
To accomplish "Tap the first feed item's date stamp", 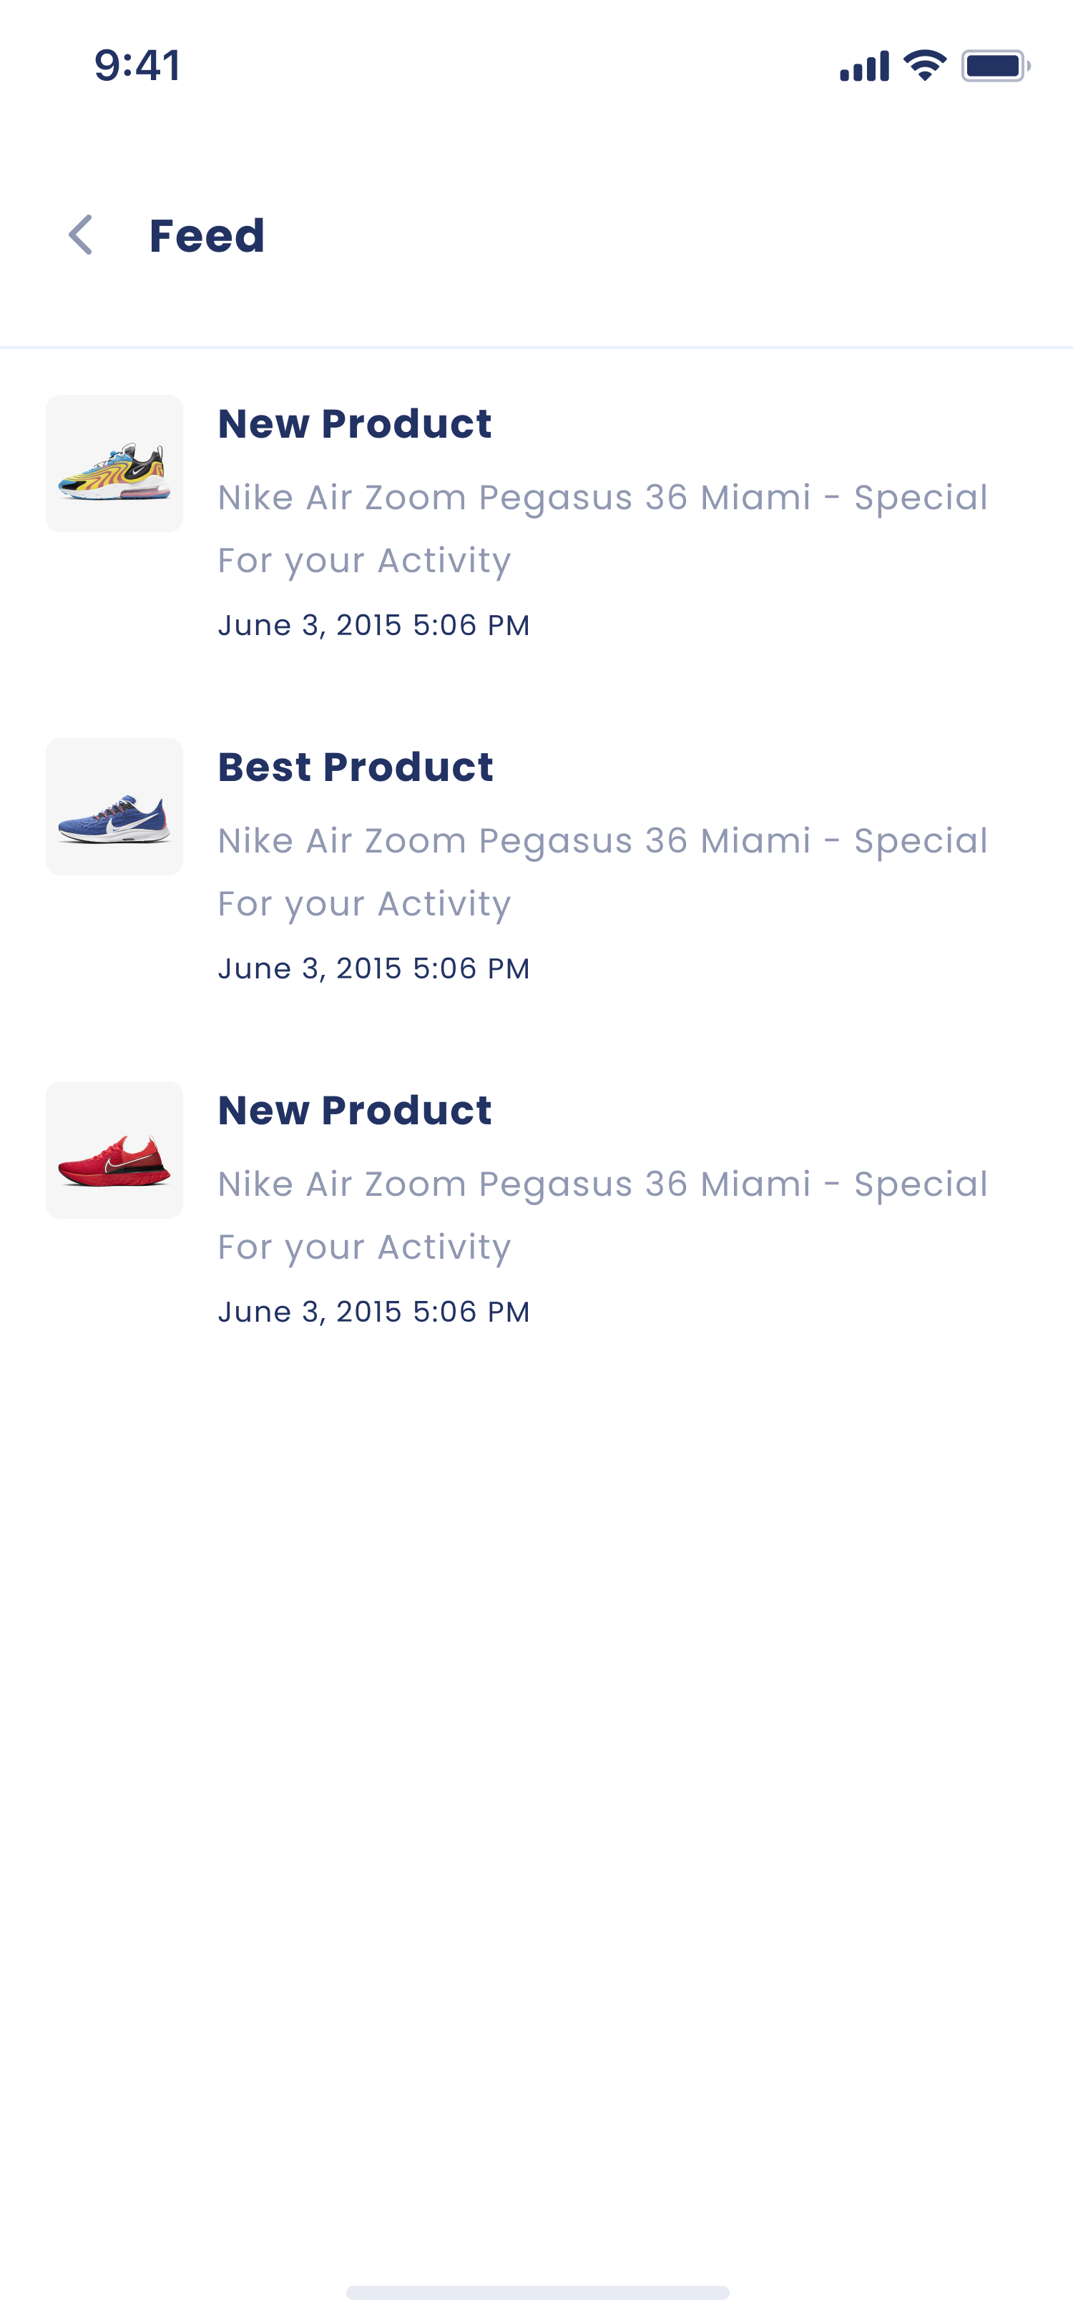I will point(373,625).
